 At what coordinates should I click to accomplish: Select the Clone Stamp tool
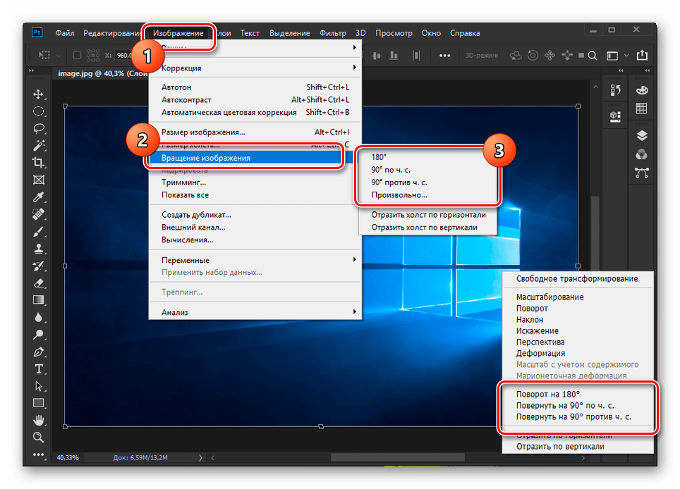tap(39, 249)
